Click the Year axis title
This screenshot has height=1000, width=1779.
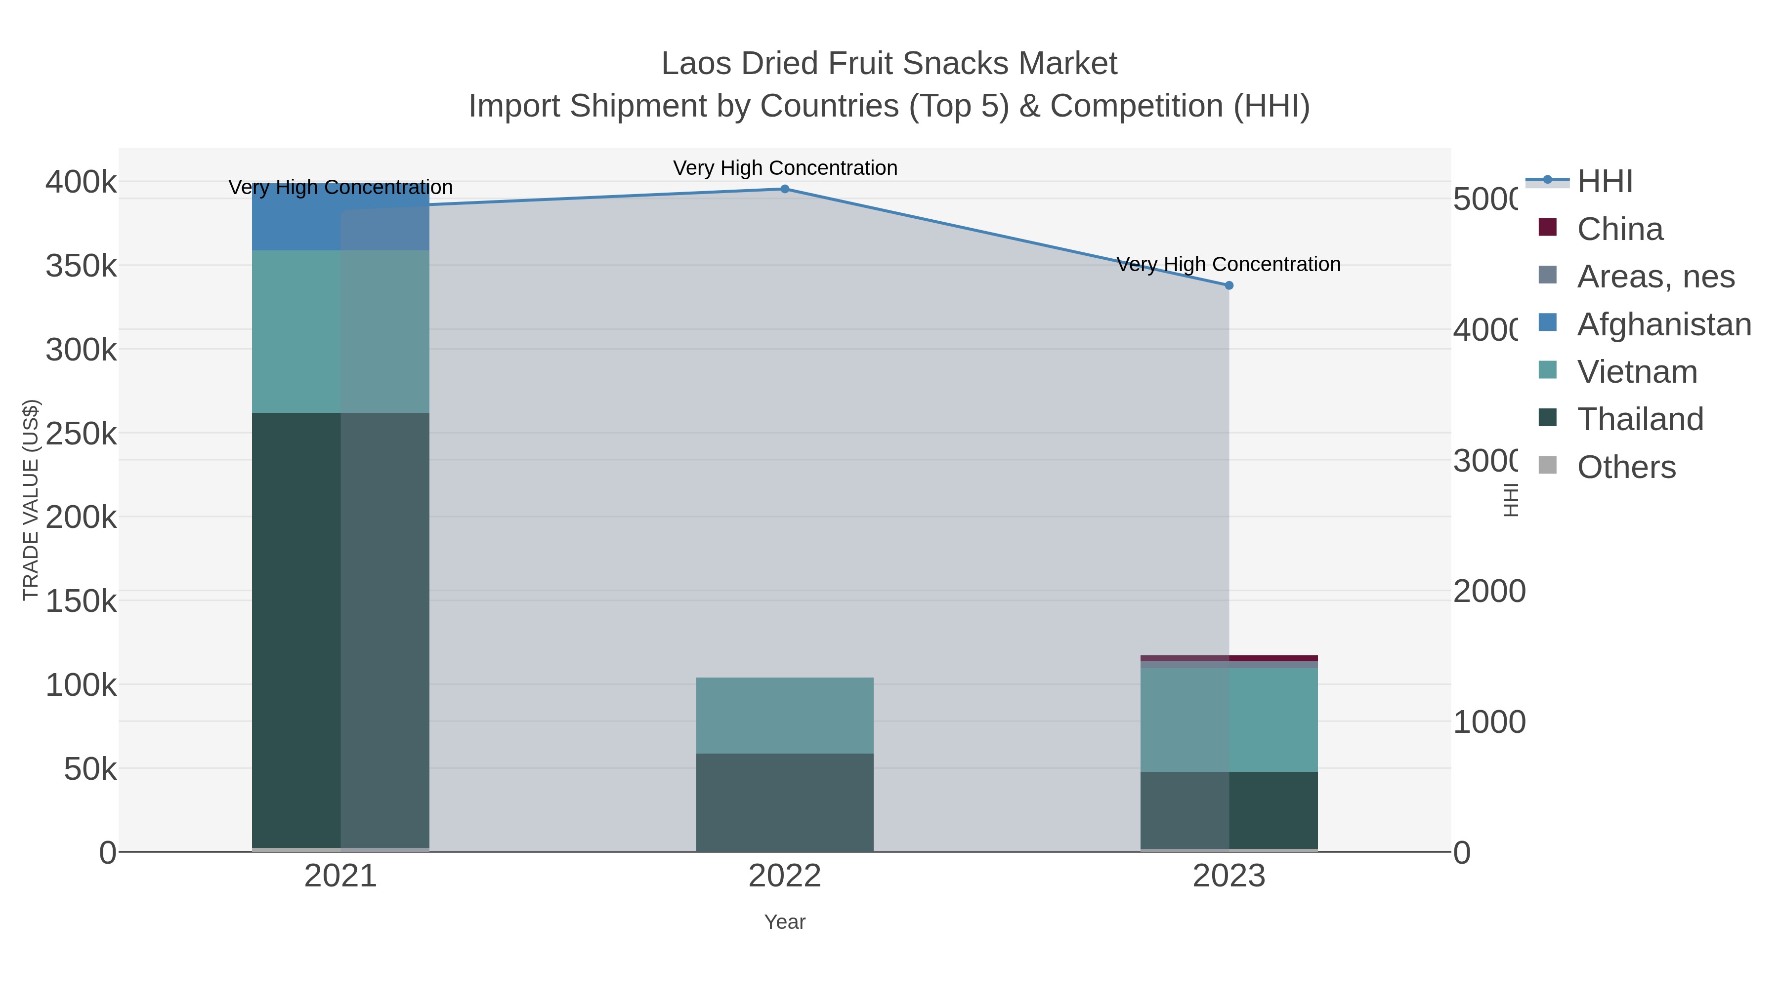[785, 922]
